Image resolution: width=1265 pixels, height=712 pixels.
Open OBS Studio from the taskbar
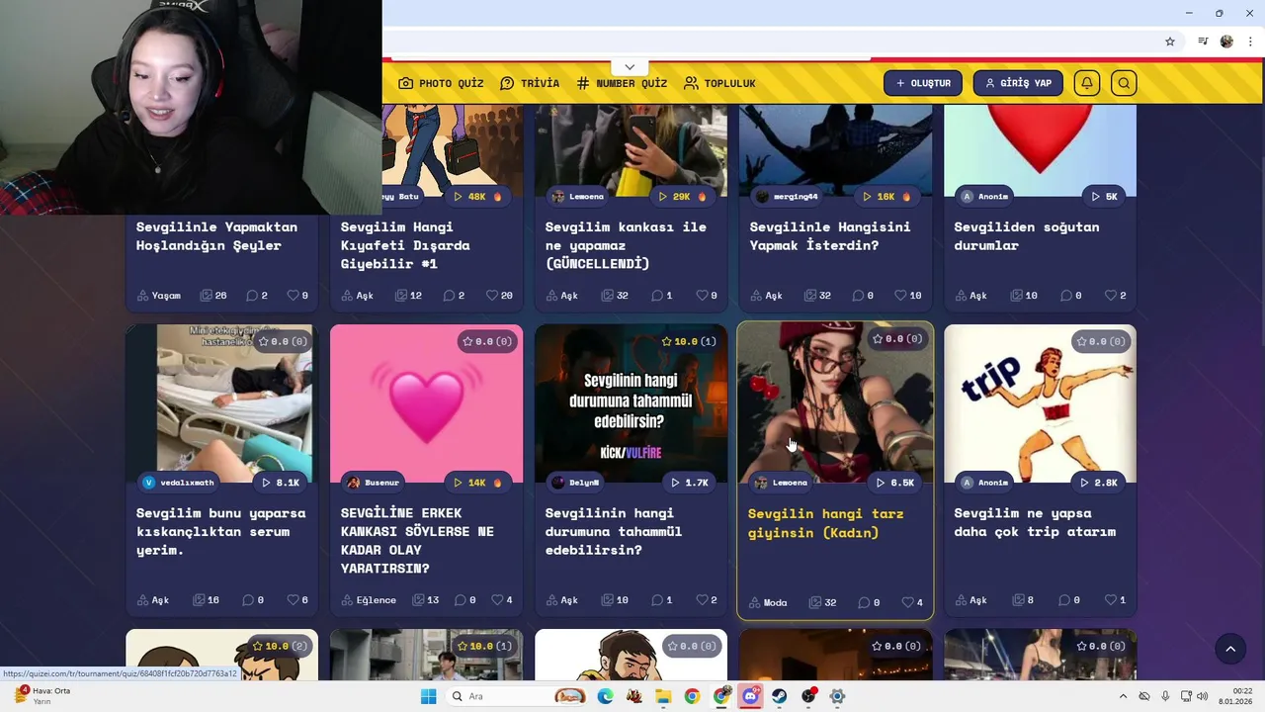point(808,696)
